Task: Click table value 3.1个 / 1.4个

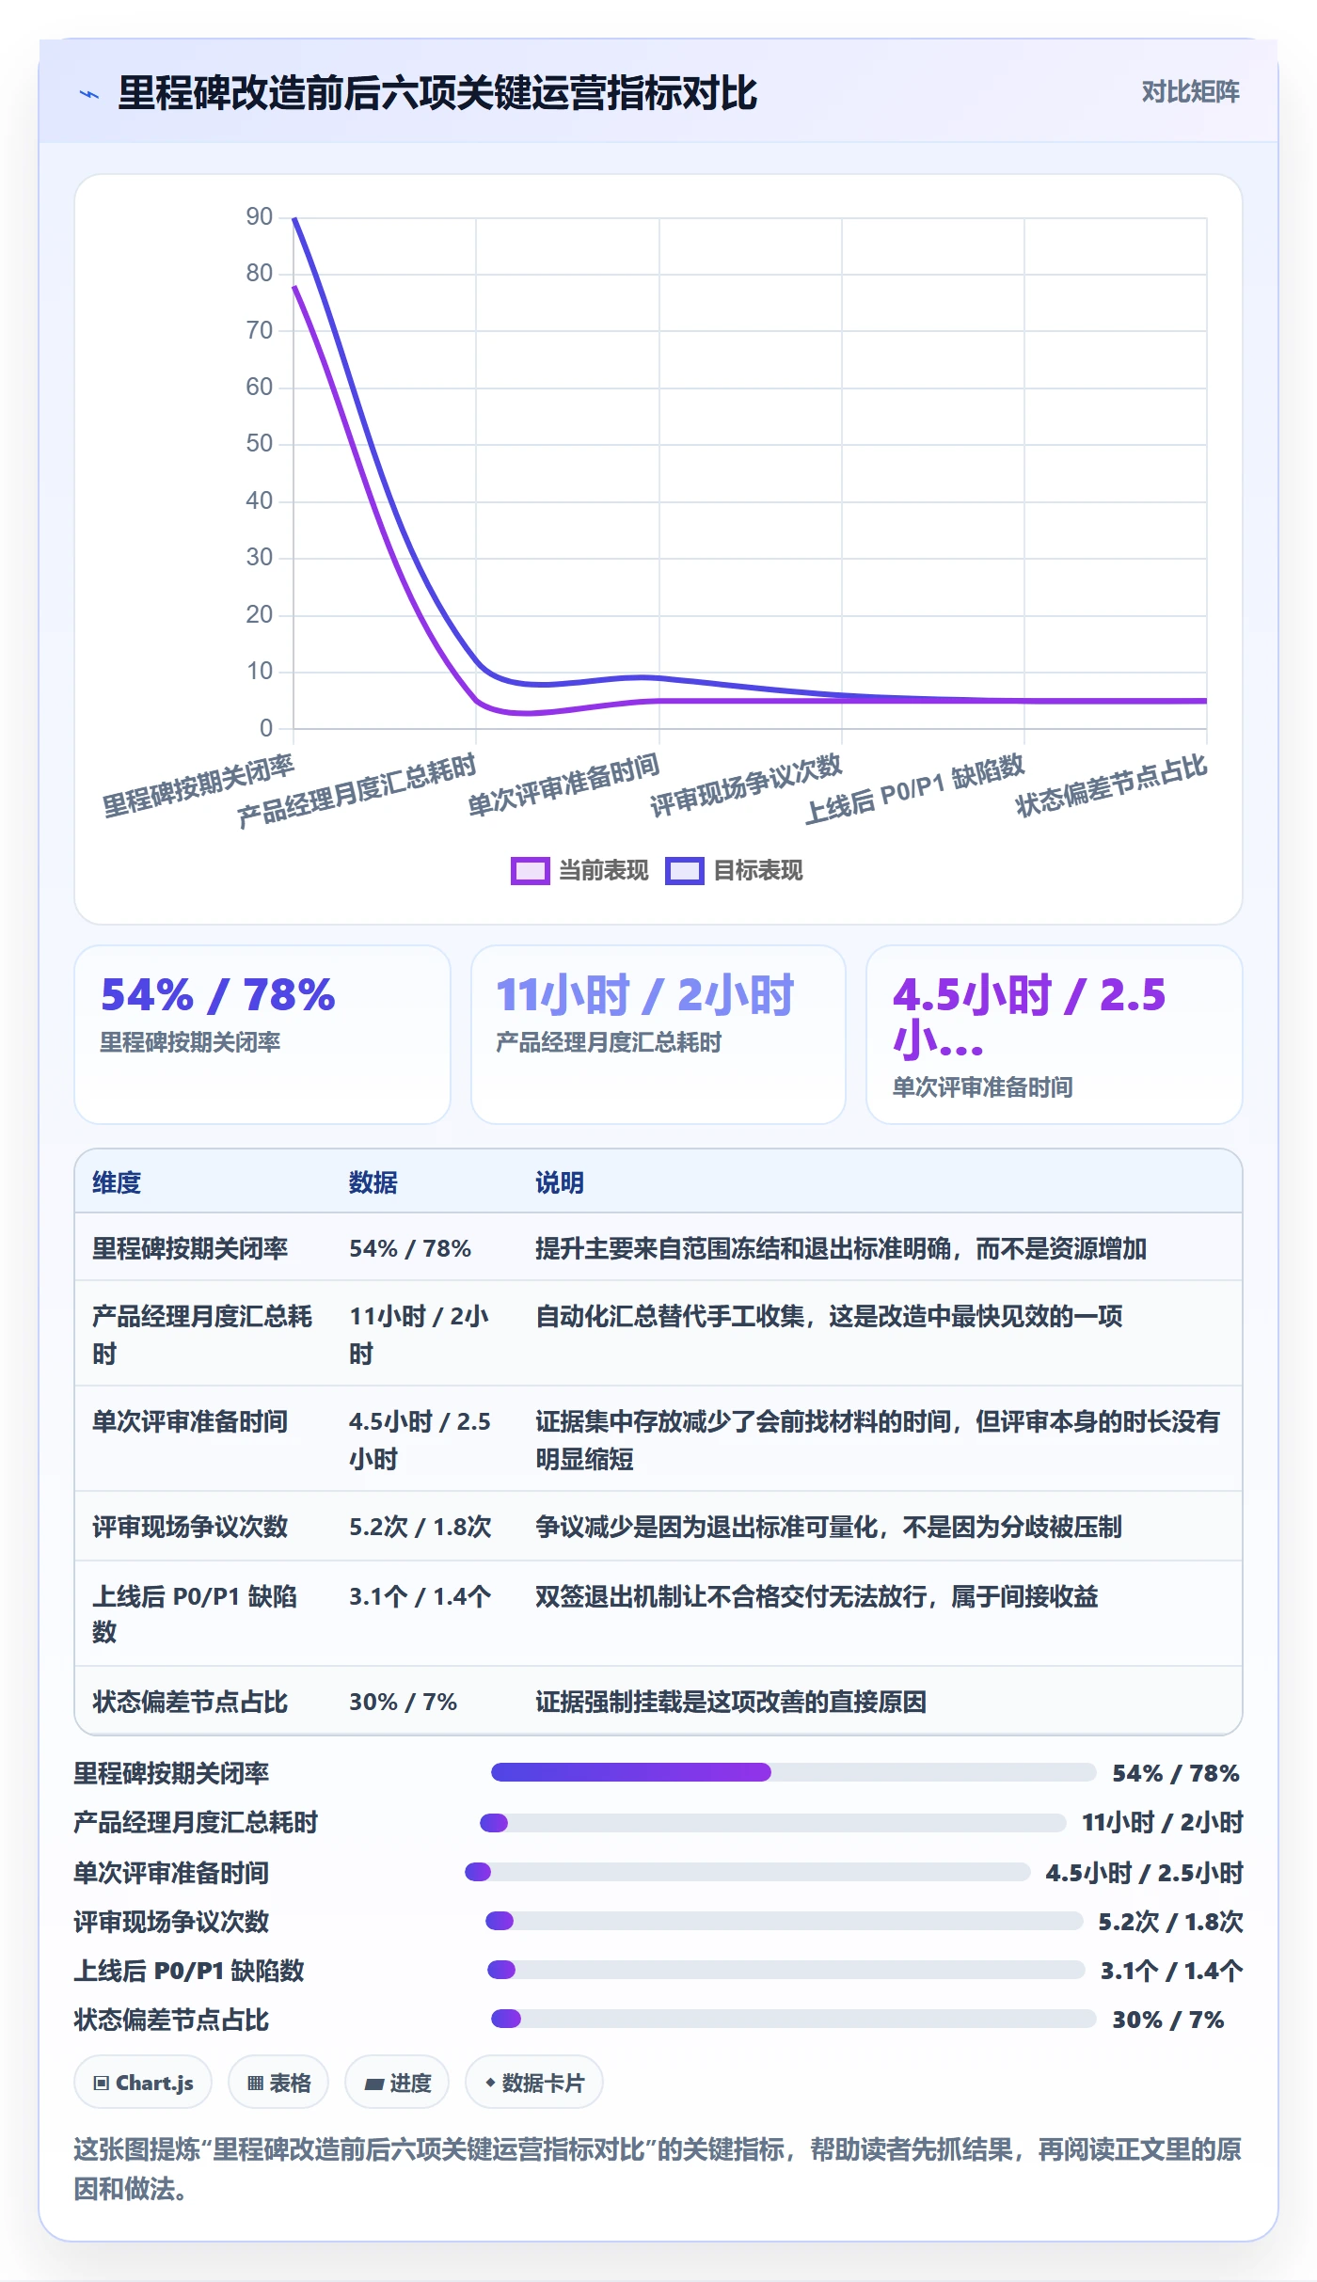Action: pyautogui.click(x=420, y=1596)
